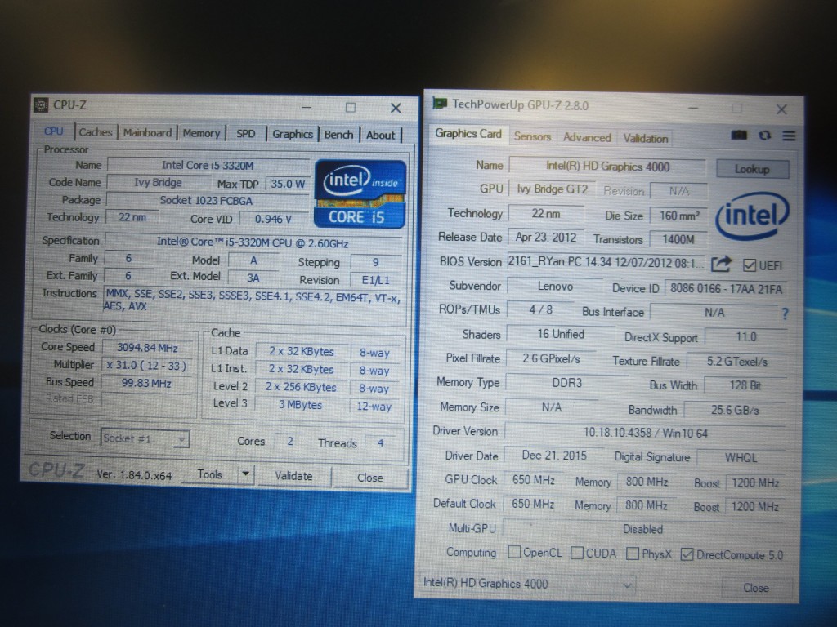The image size is (837, 627).
Task: Go to the SPD tab
Action: 245,134
